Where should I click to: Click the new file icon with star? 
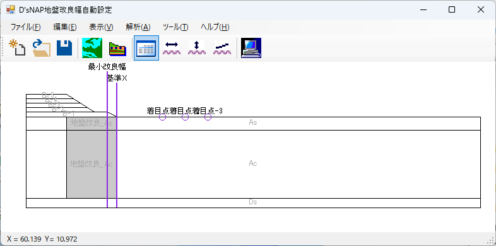coord(17,48)
